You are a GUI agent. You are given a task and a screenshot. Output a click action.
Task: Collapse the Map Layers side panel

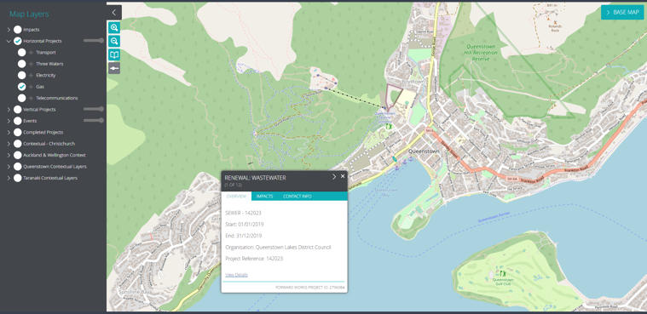click(x=114, y=13)
